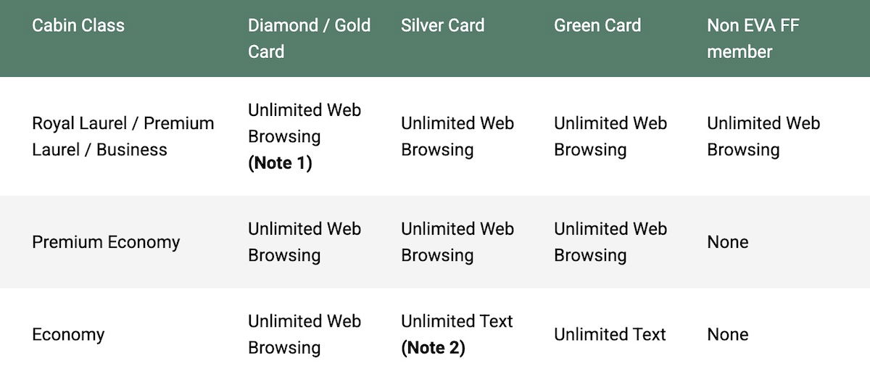The height and width of the screenshot is (374, 870).
Task: Click None in the Economy row
Action: (x=728, y=335)
